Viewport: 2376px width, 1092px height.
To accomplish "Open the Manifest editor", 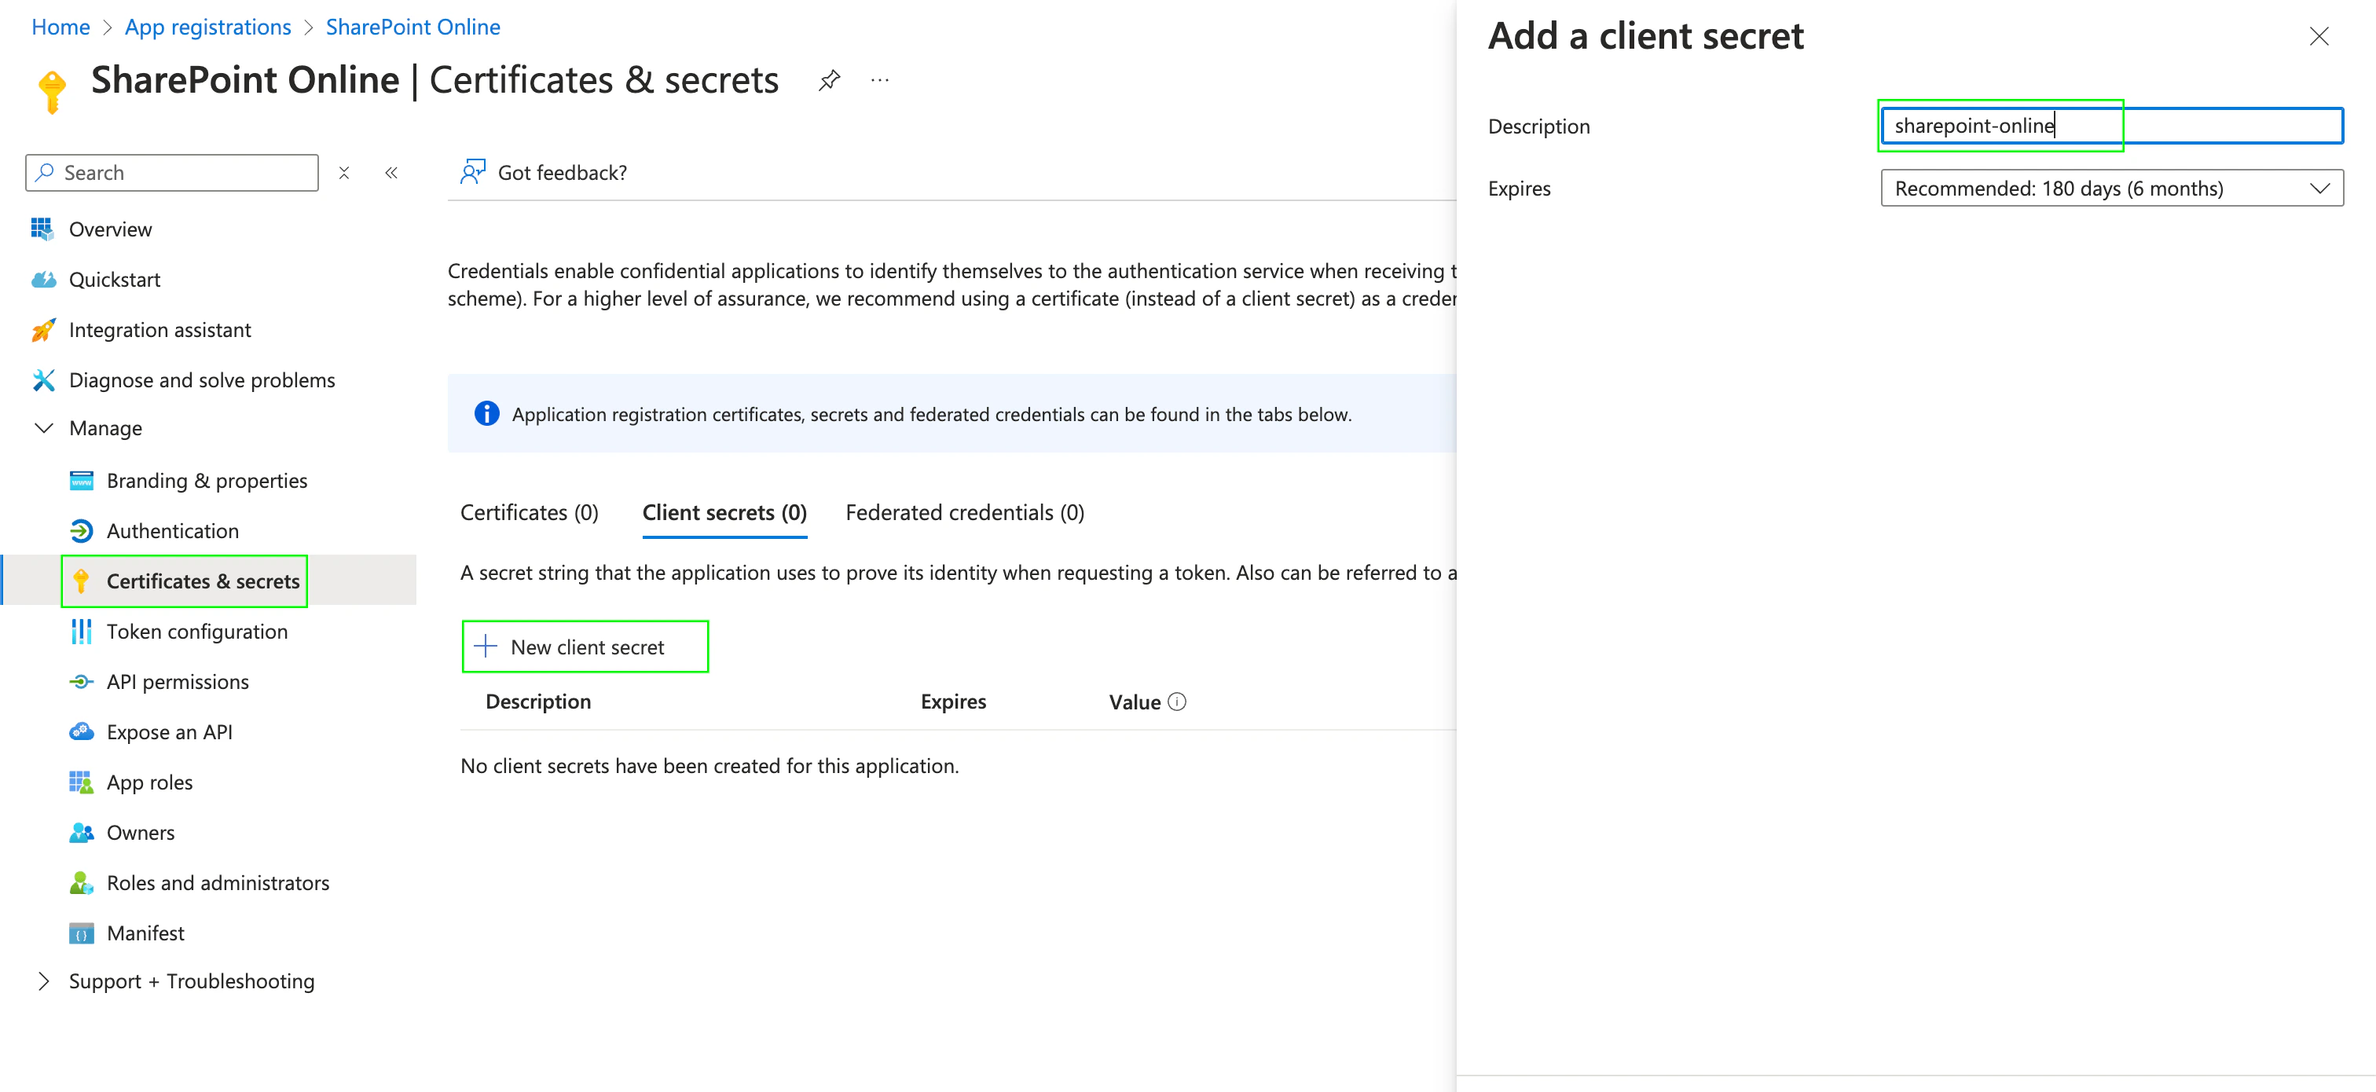I will [x=145, y=933].
